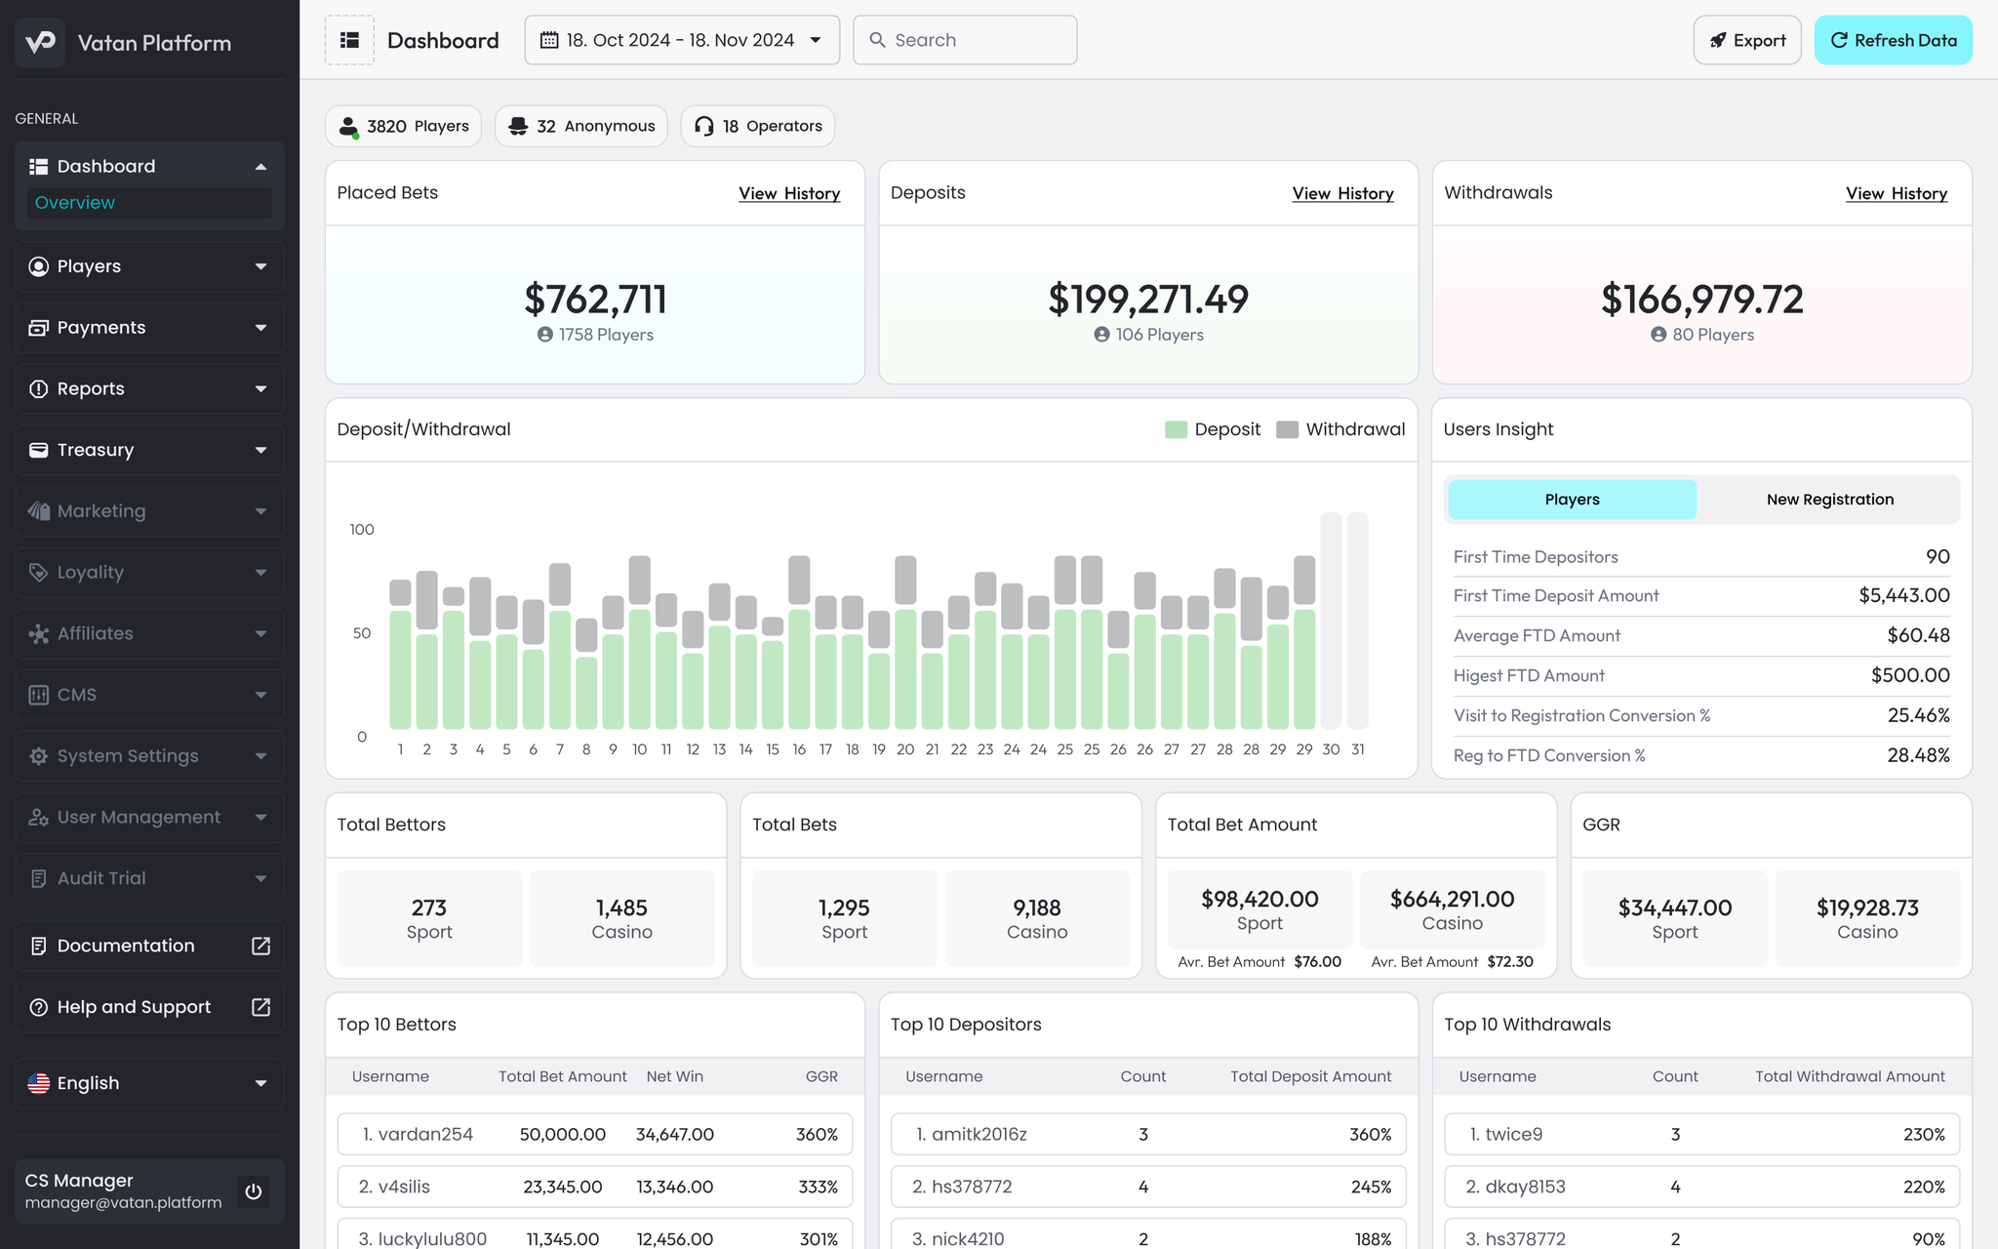Open Deposits View History link

[x=1342, y=193]
